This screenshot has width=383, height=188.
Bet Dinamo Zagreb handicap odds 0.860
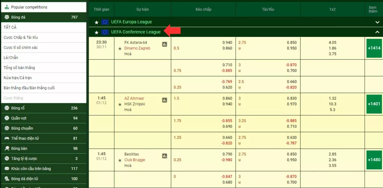[227, 48]
